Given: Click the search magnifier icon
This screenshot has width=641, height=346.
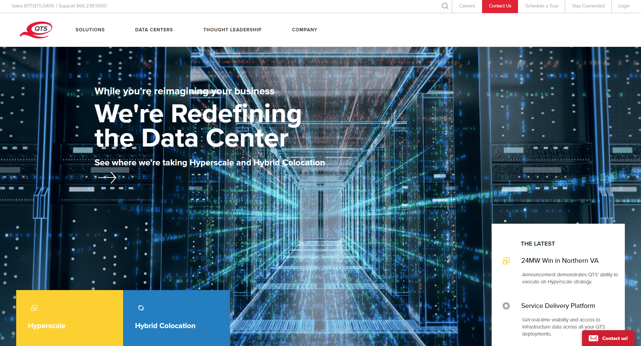Looking at the screenshot, I should pos(445,6).
